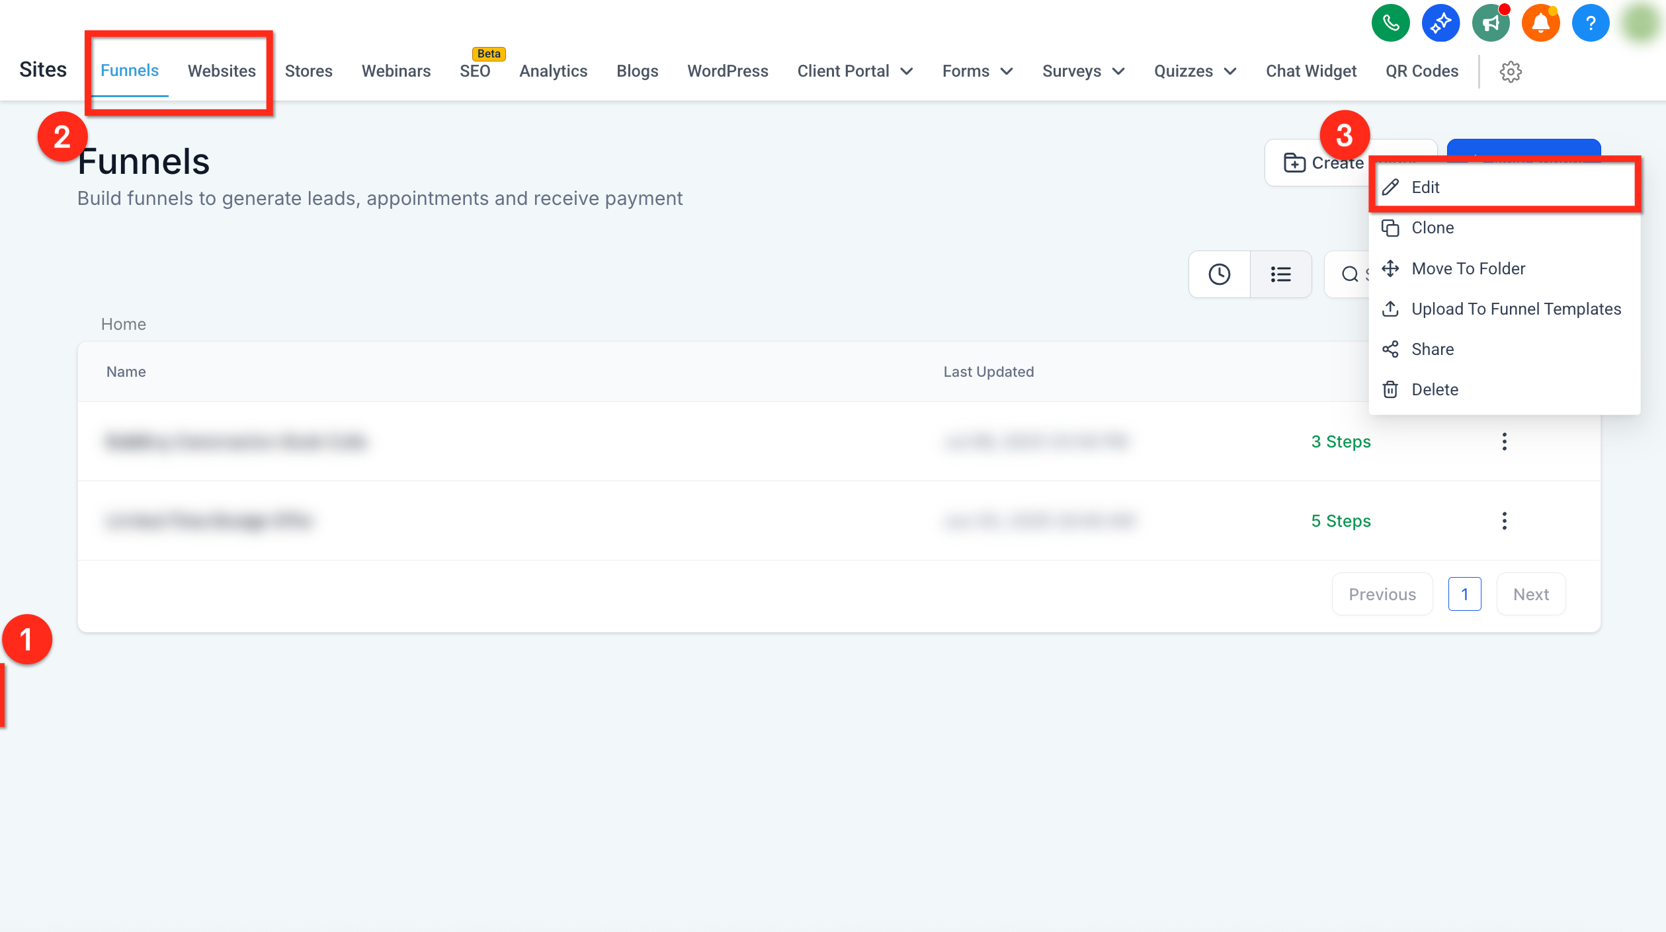The height and width of the screenshot is (932, 1666).
Task: Open the Stores tab
Action: (x=308, y=71)
